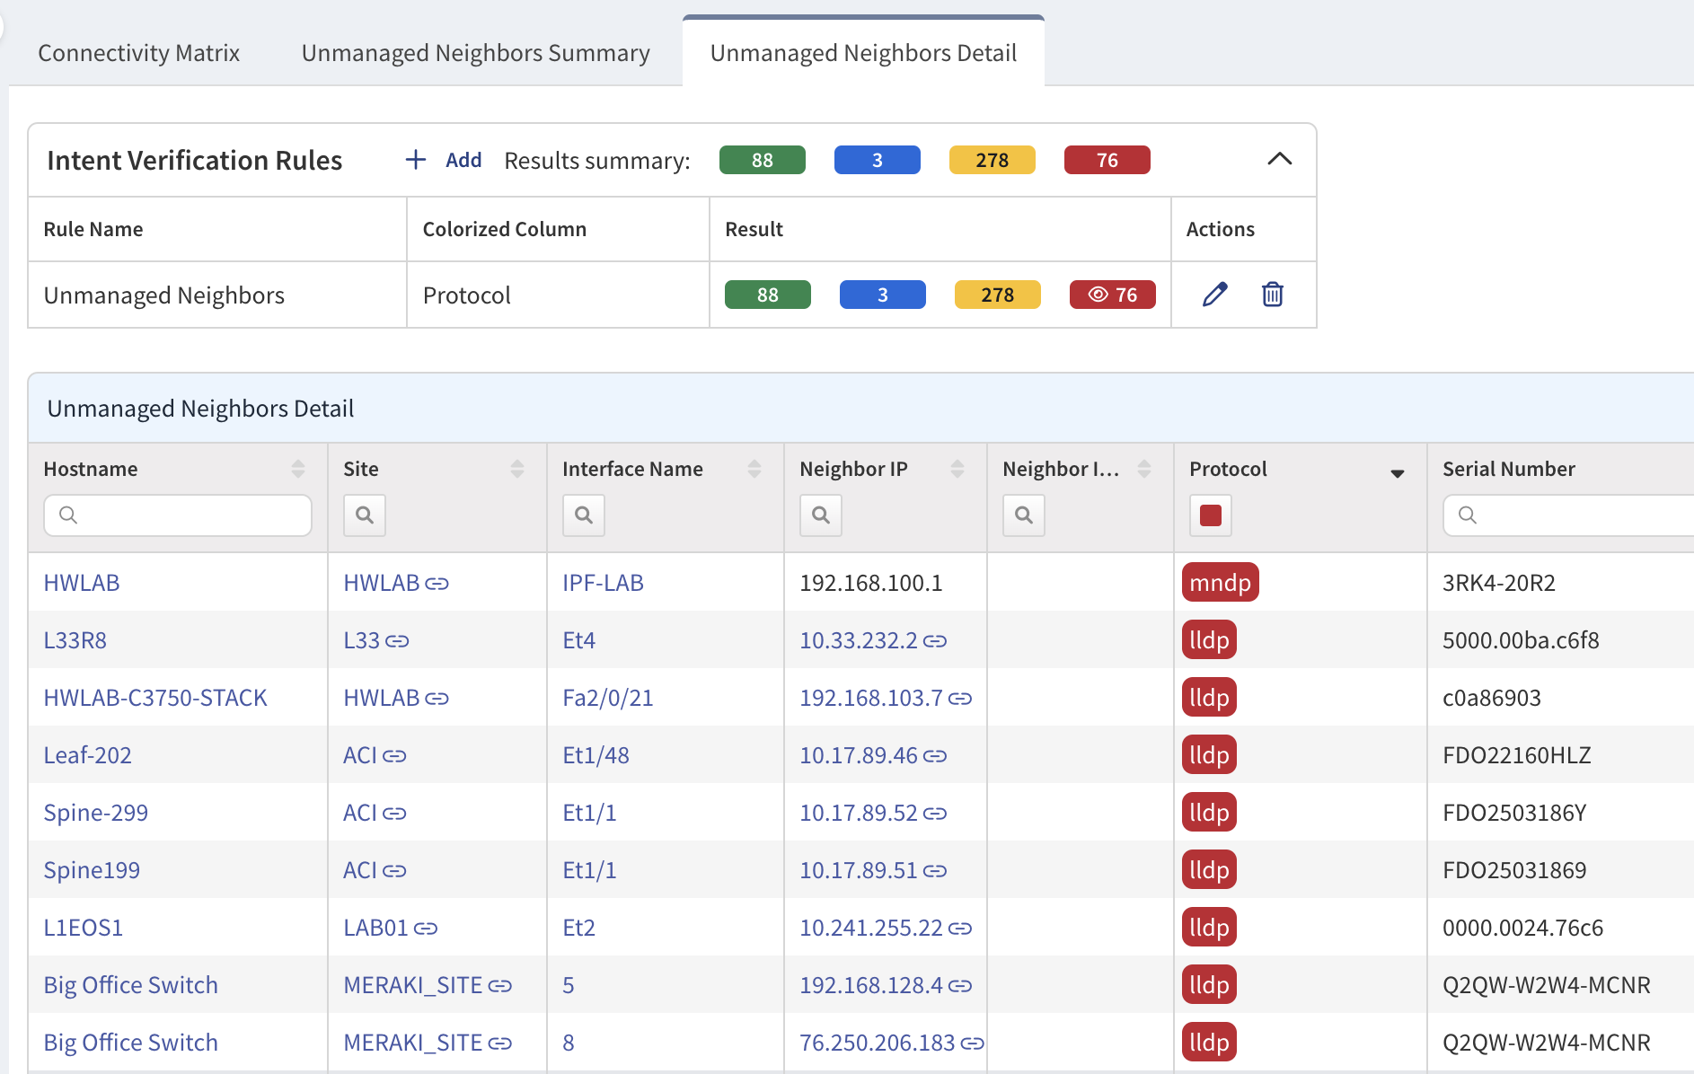This screenshot has height=1074, width=1694.
Task: Click the link icon beside MERAKI_SITE for interface 5
Action: tap(500, 986)
